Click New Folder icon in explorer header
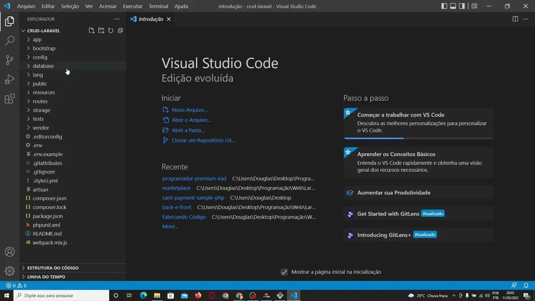 coord(101,31)
